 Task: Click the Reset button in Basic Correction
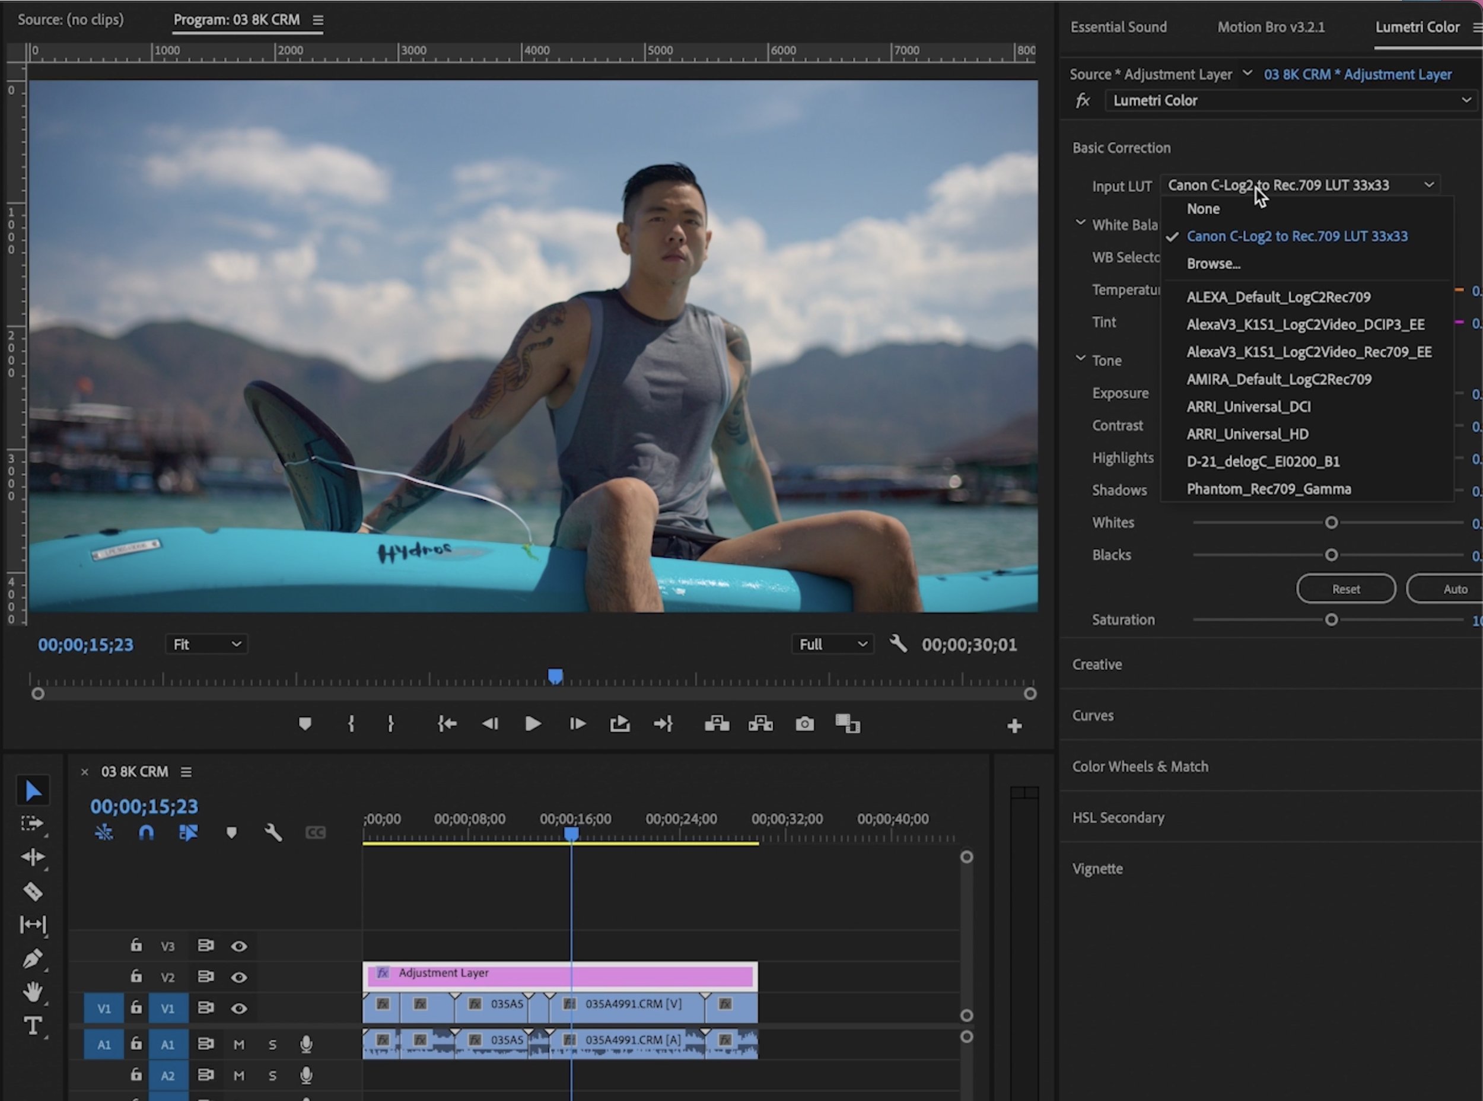coord(1345,587)
